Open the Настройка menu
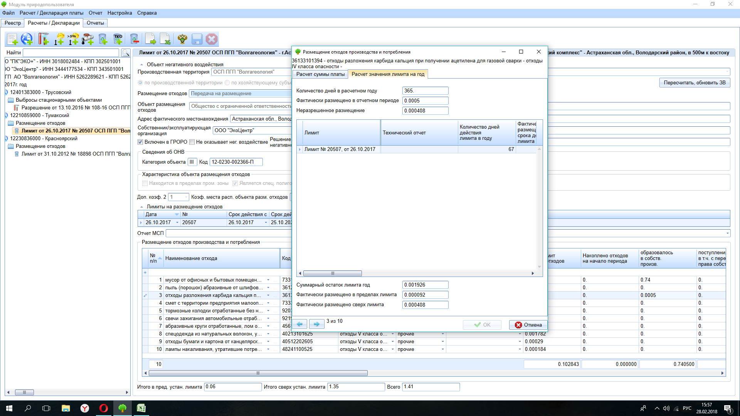The image size is (740, 416). click(x=119, y=13)
